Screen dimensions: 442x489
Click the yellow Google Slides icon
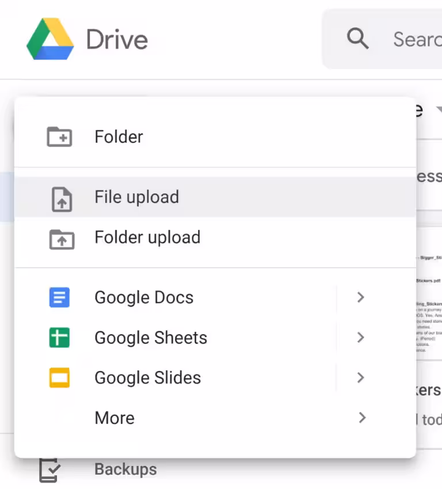click(59, 378)
